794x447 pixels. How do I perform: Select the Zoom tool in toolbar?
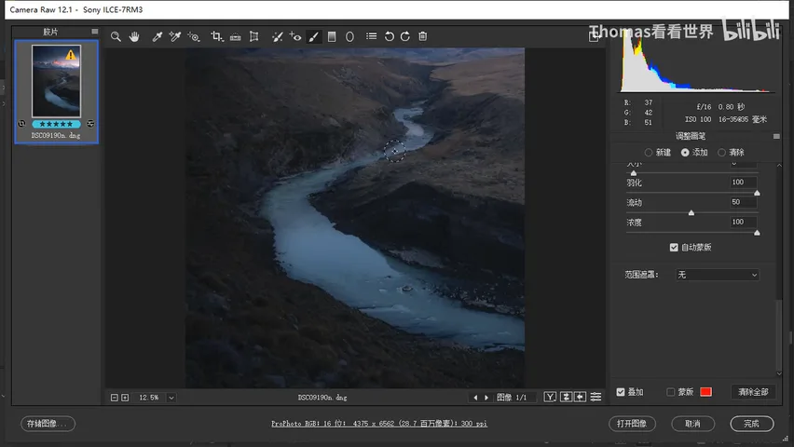[x=116, y=36]
